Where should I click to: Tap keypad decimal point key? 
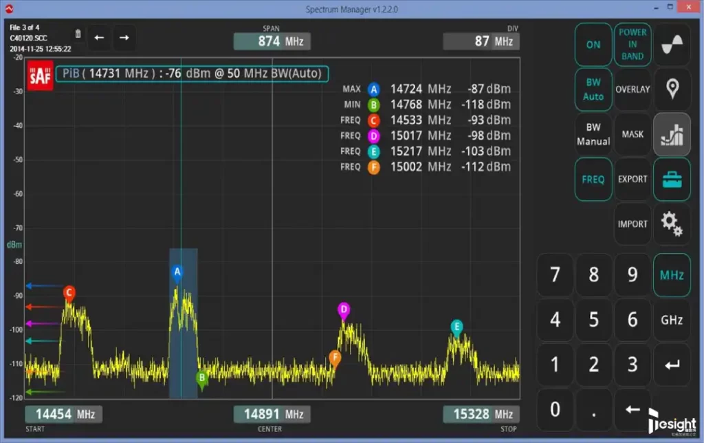click(x=593, y=409)
